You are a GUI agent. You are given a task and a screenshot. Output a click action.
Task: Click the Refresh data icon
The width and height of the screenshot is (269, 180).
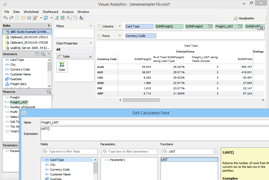click(46, 18)
